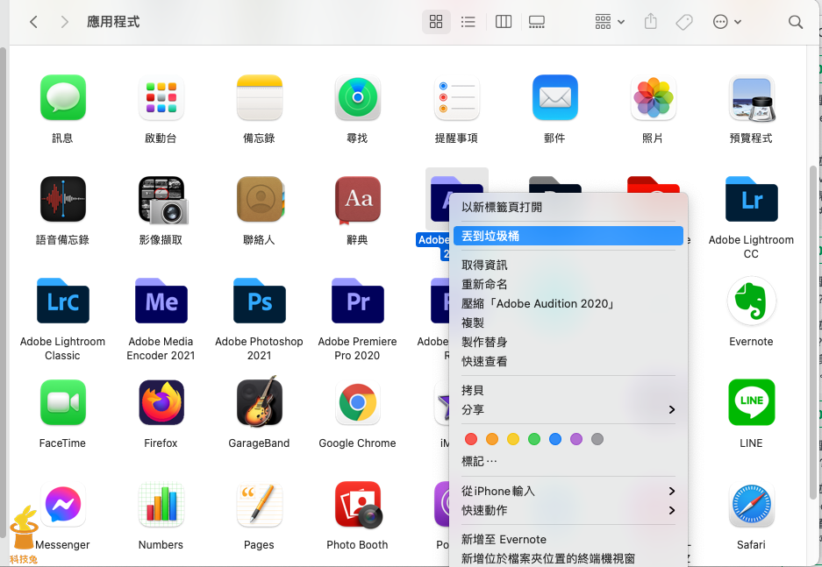Image resolution: width=822 pixels, height=567 pixels.
Task: Switch Finder to list view
Action: [x=468, y=21]
